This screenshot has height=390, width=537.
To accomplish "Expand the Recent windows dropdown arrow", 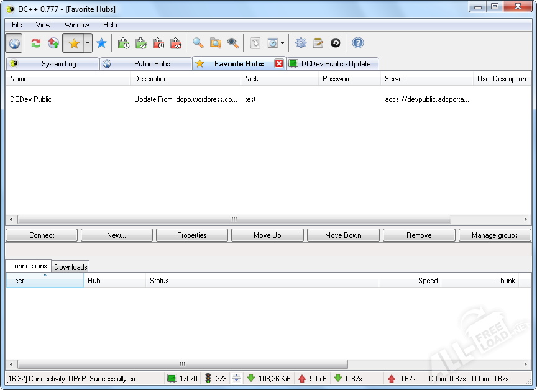I will pyautogui.click(x=282, y=43).
